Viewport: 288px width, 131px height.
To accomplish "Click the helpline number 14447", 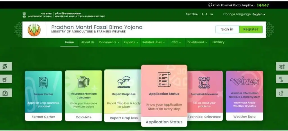I will click(x=263, y=5).
